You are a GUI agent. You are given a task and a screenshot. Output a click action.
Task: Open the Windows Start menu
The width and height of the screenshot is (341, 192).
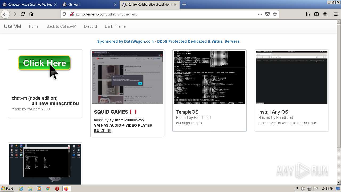point(7,189)
